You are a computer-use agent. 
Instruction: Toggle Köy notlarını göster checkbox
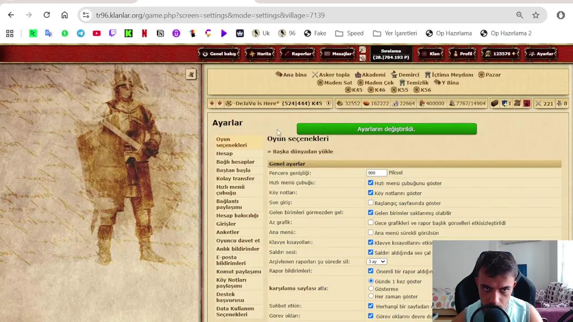(371, 193)
